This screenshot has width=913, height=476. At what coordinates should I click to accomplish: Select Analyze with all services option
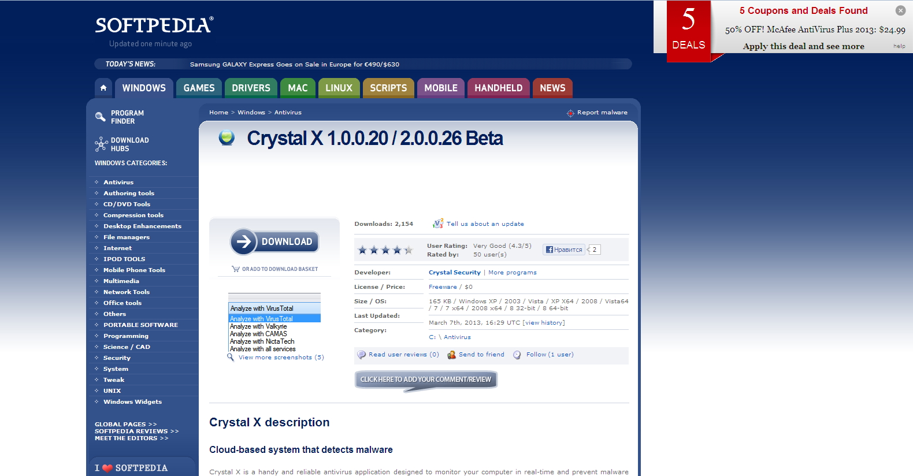pos(263,349)
